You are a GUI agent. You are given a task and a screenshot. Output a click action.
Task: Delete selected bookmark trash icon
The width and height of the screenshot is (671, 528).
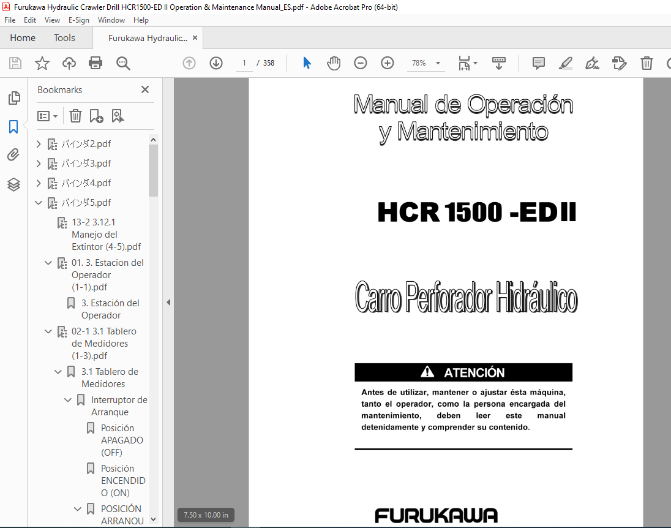tap(76, 116)
